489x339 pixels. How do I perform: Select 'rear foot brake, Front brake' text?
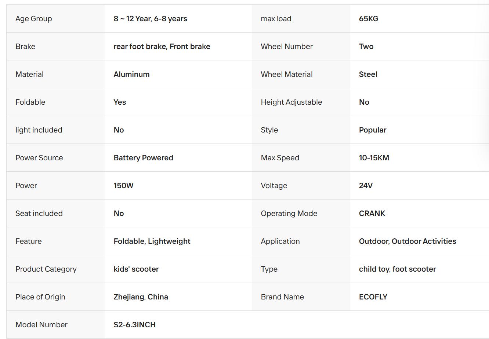162,46
